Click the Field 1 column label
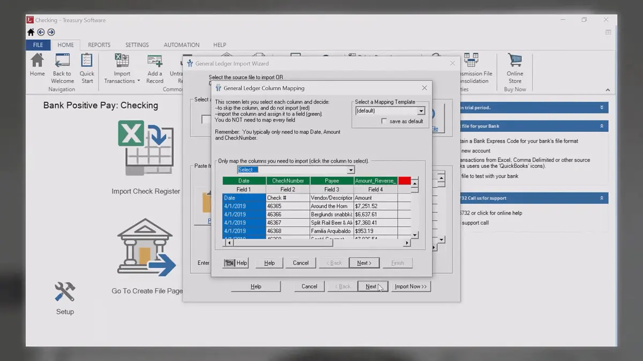 [x=244, y=189]
